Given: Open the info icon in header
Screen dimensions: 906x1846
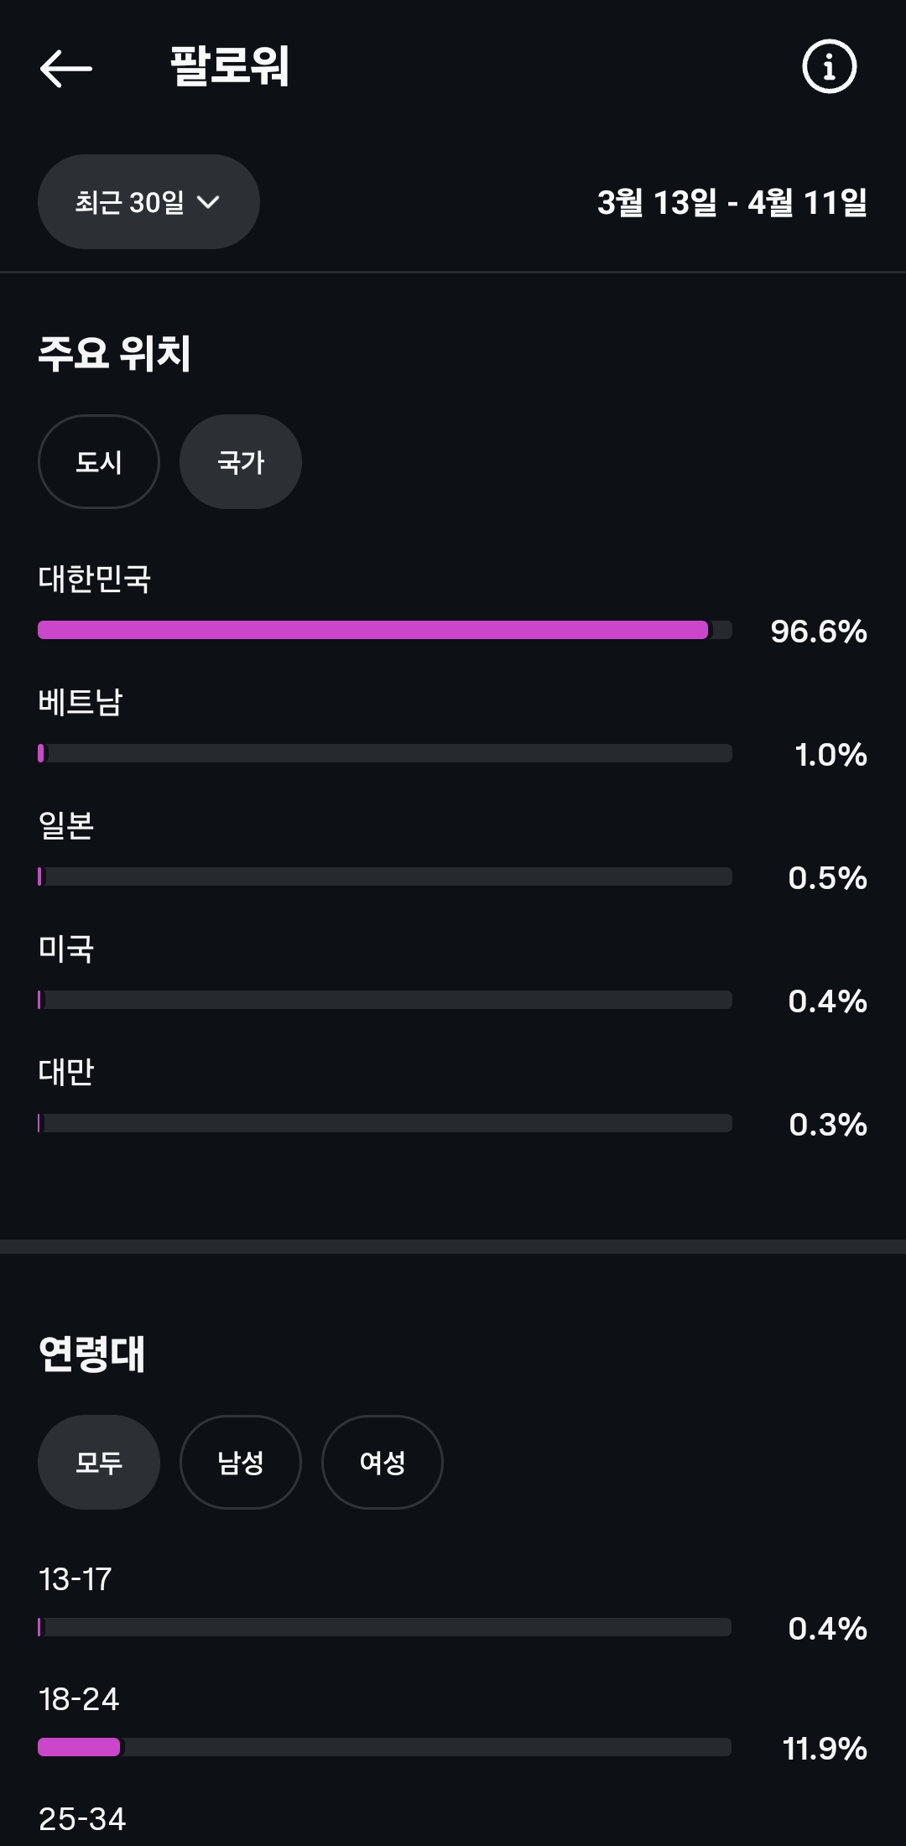Looking at the screenshot, I should (829, 66).
